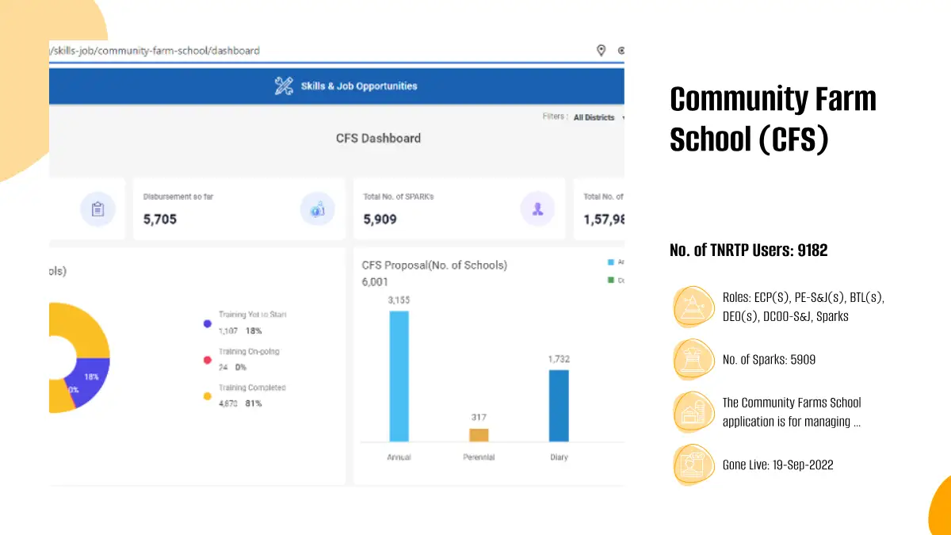This screenshot has width=951, height=535.
Task: Open the All Districts filter dropdown
Action: pyautogui.click(x=598, y=117)
